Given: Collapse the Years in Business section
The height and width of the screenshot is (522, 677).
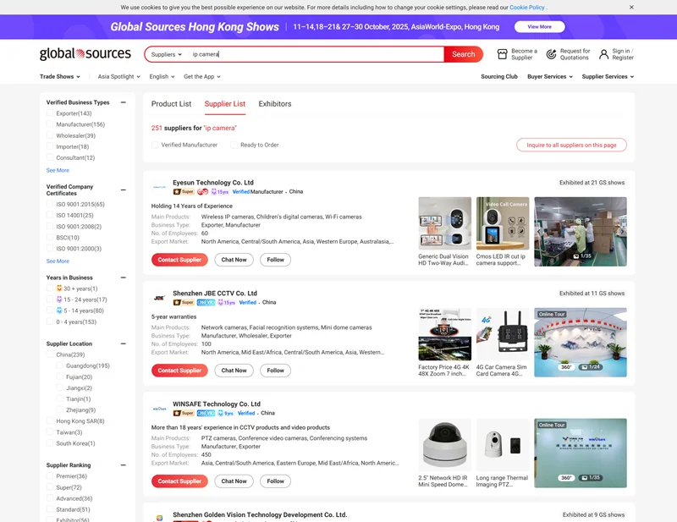Looking at the screenshot, I should coord(124,277).
